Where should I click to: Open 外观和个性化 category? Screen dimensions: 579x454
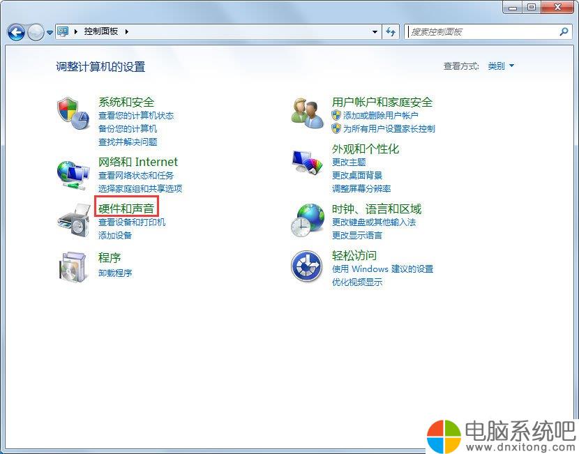point(366,149)
